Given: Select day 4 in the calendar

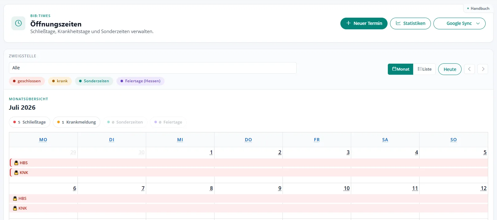Looking at the screenshot, I should [x=416, y=153].
